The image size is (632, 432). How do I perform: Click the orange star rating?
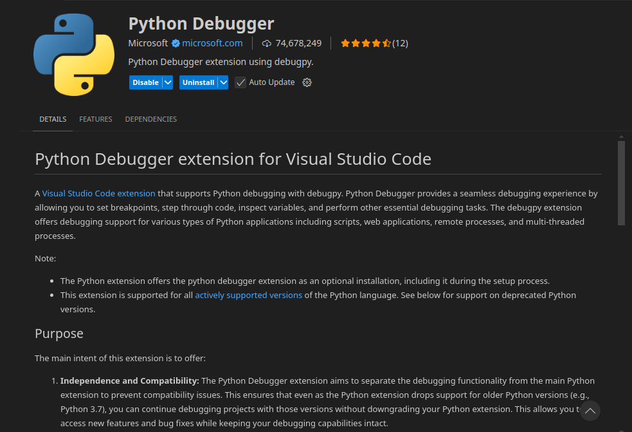[365, 43]
